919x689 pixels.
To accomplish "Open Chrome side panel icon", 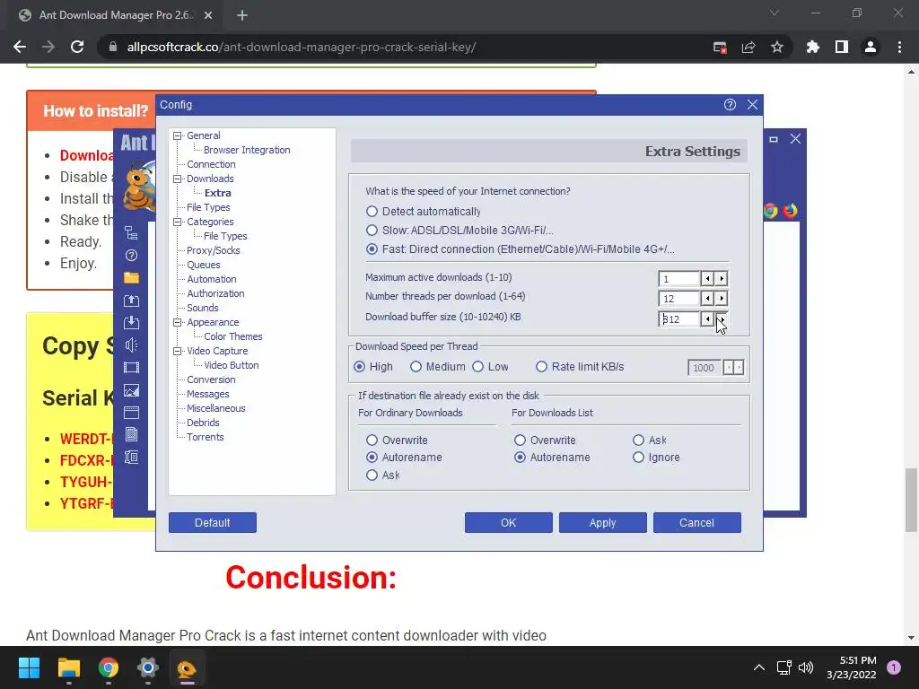I will point(842,47).
